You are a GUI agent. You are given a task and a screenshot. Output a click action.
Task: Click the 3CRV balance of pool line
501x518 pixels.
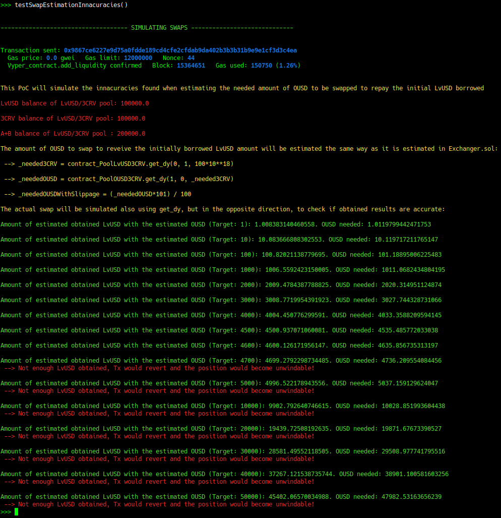point(73,118)
